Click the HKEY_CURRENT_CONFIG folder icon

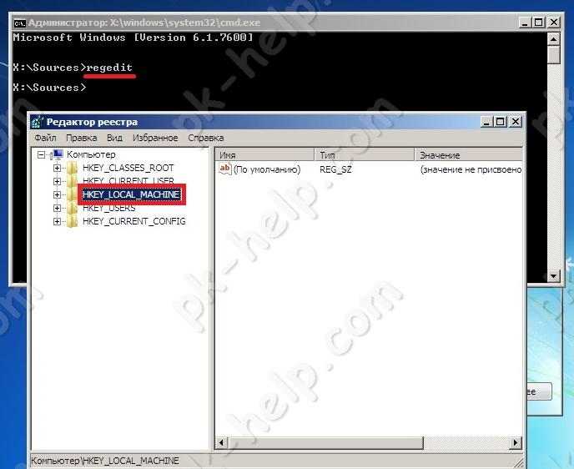(x=72, y=221)
